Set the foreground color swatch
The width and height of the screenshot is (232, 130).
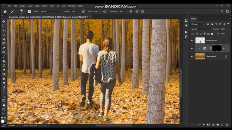pyautogui.click(x=3, y=121)
